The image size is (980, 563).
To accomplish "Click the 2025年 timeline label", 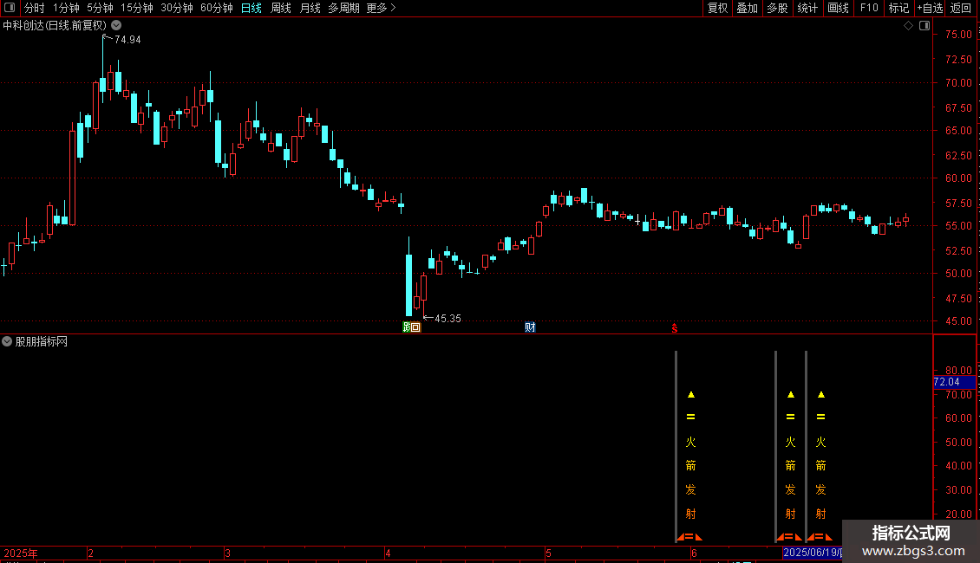I will tap(21, 553).
